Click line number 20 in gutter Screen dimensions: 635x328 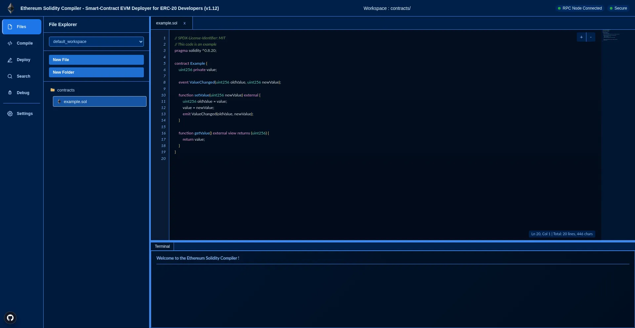(x=163, y=159)
